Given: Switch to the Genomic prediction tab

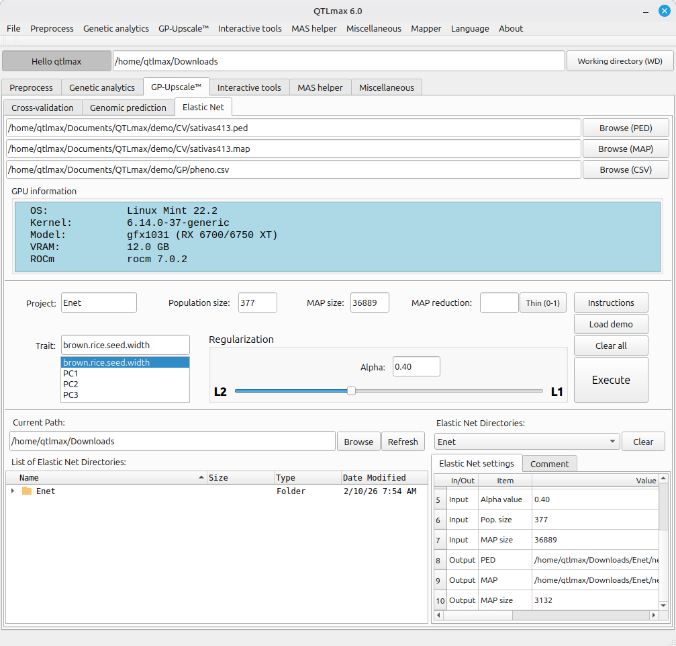Looking at the screenshot, I should tap(128, 108).
